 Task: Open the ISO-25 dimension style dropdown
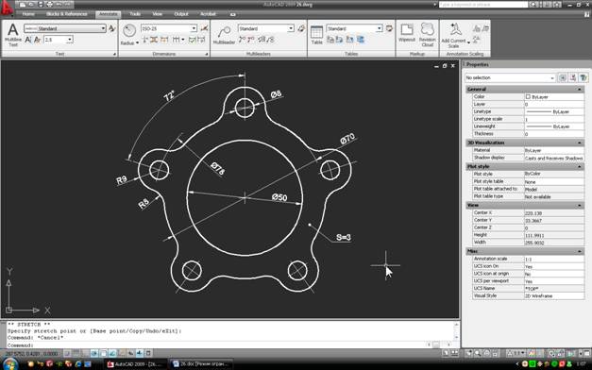click(194, 28)
